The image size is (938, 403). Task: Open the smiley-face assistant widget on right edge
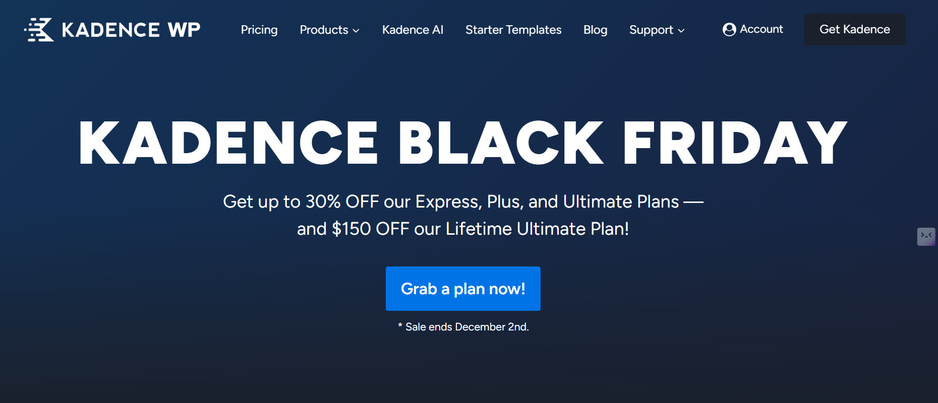tap(926, 236)
